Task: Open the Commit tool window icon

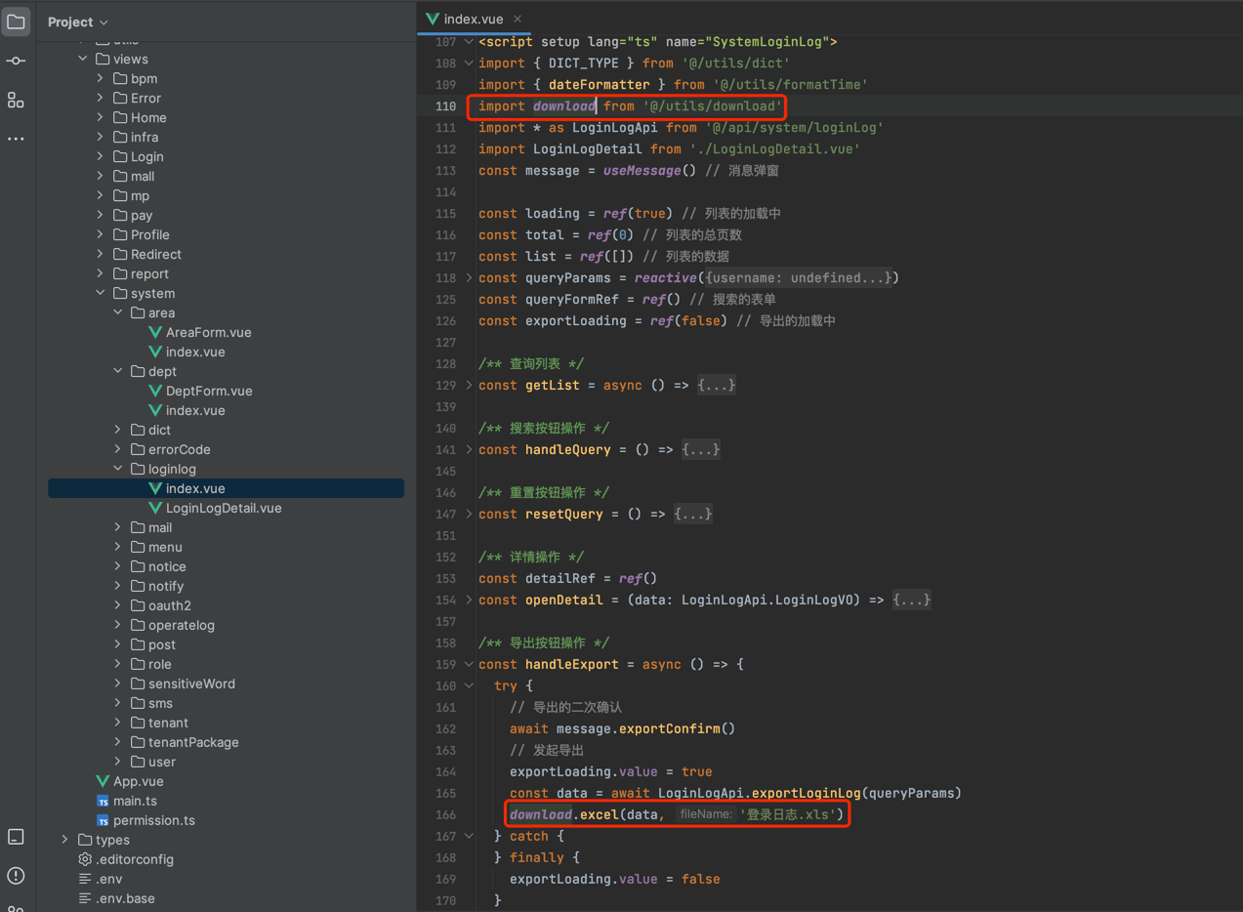Action: tap(16, 61)
